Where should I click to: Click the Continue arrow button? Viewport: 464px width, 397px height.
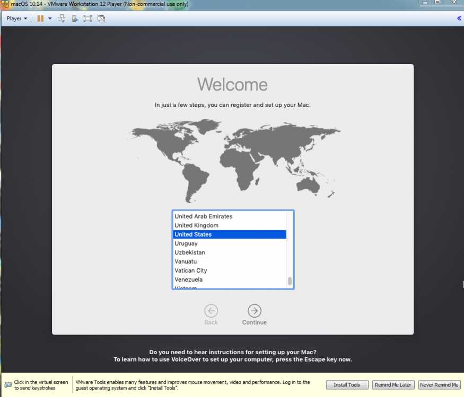pyautogui.click(x=254, y=311)
